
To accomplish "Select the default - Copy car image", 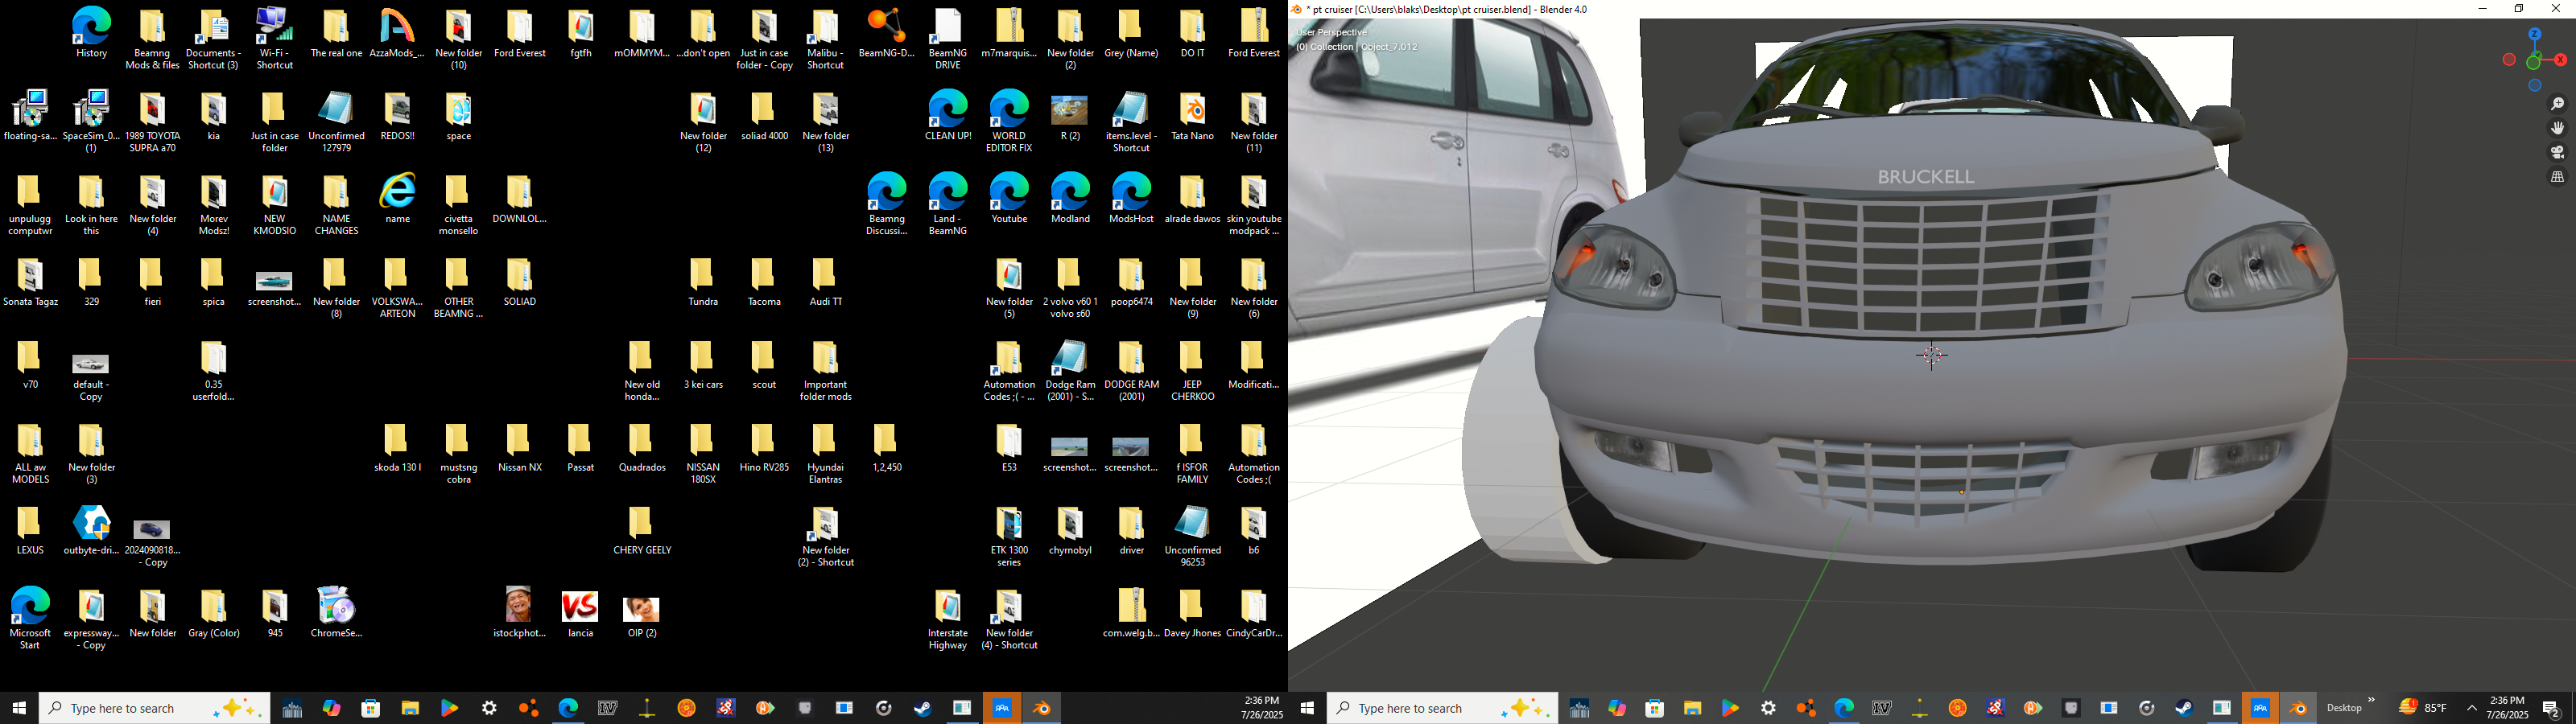I will point(91,377).
